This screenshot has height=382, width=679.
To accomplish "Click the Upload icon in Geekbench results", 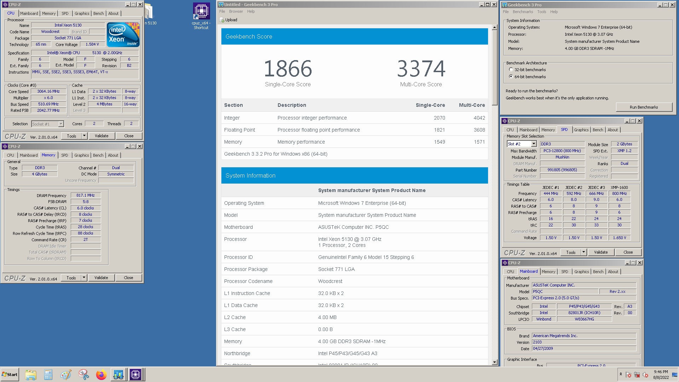I will (222, 20).
